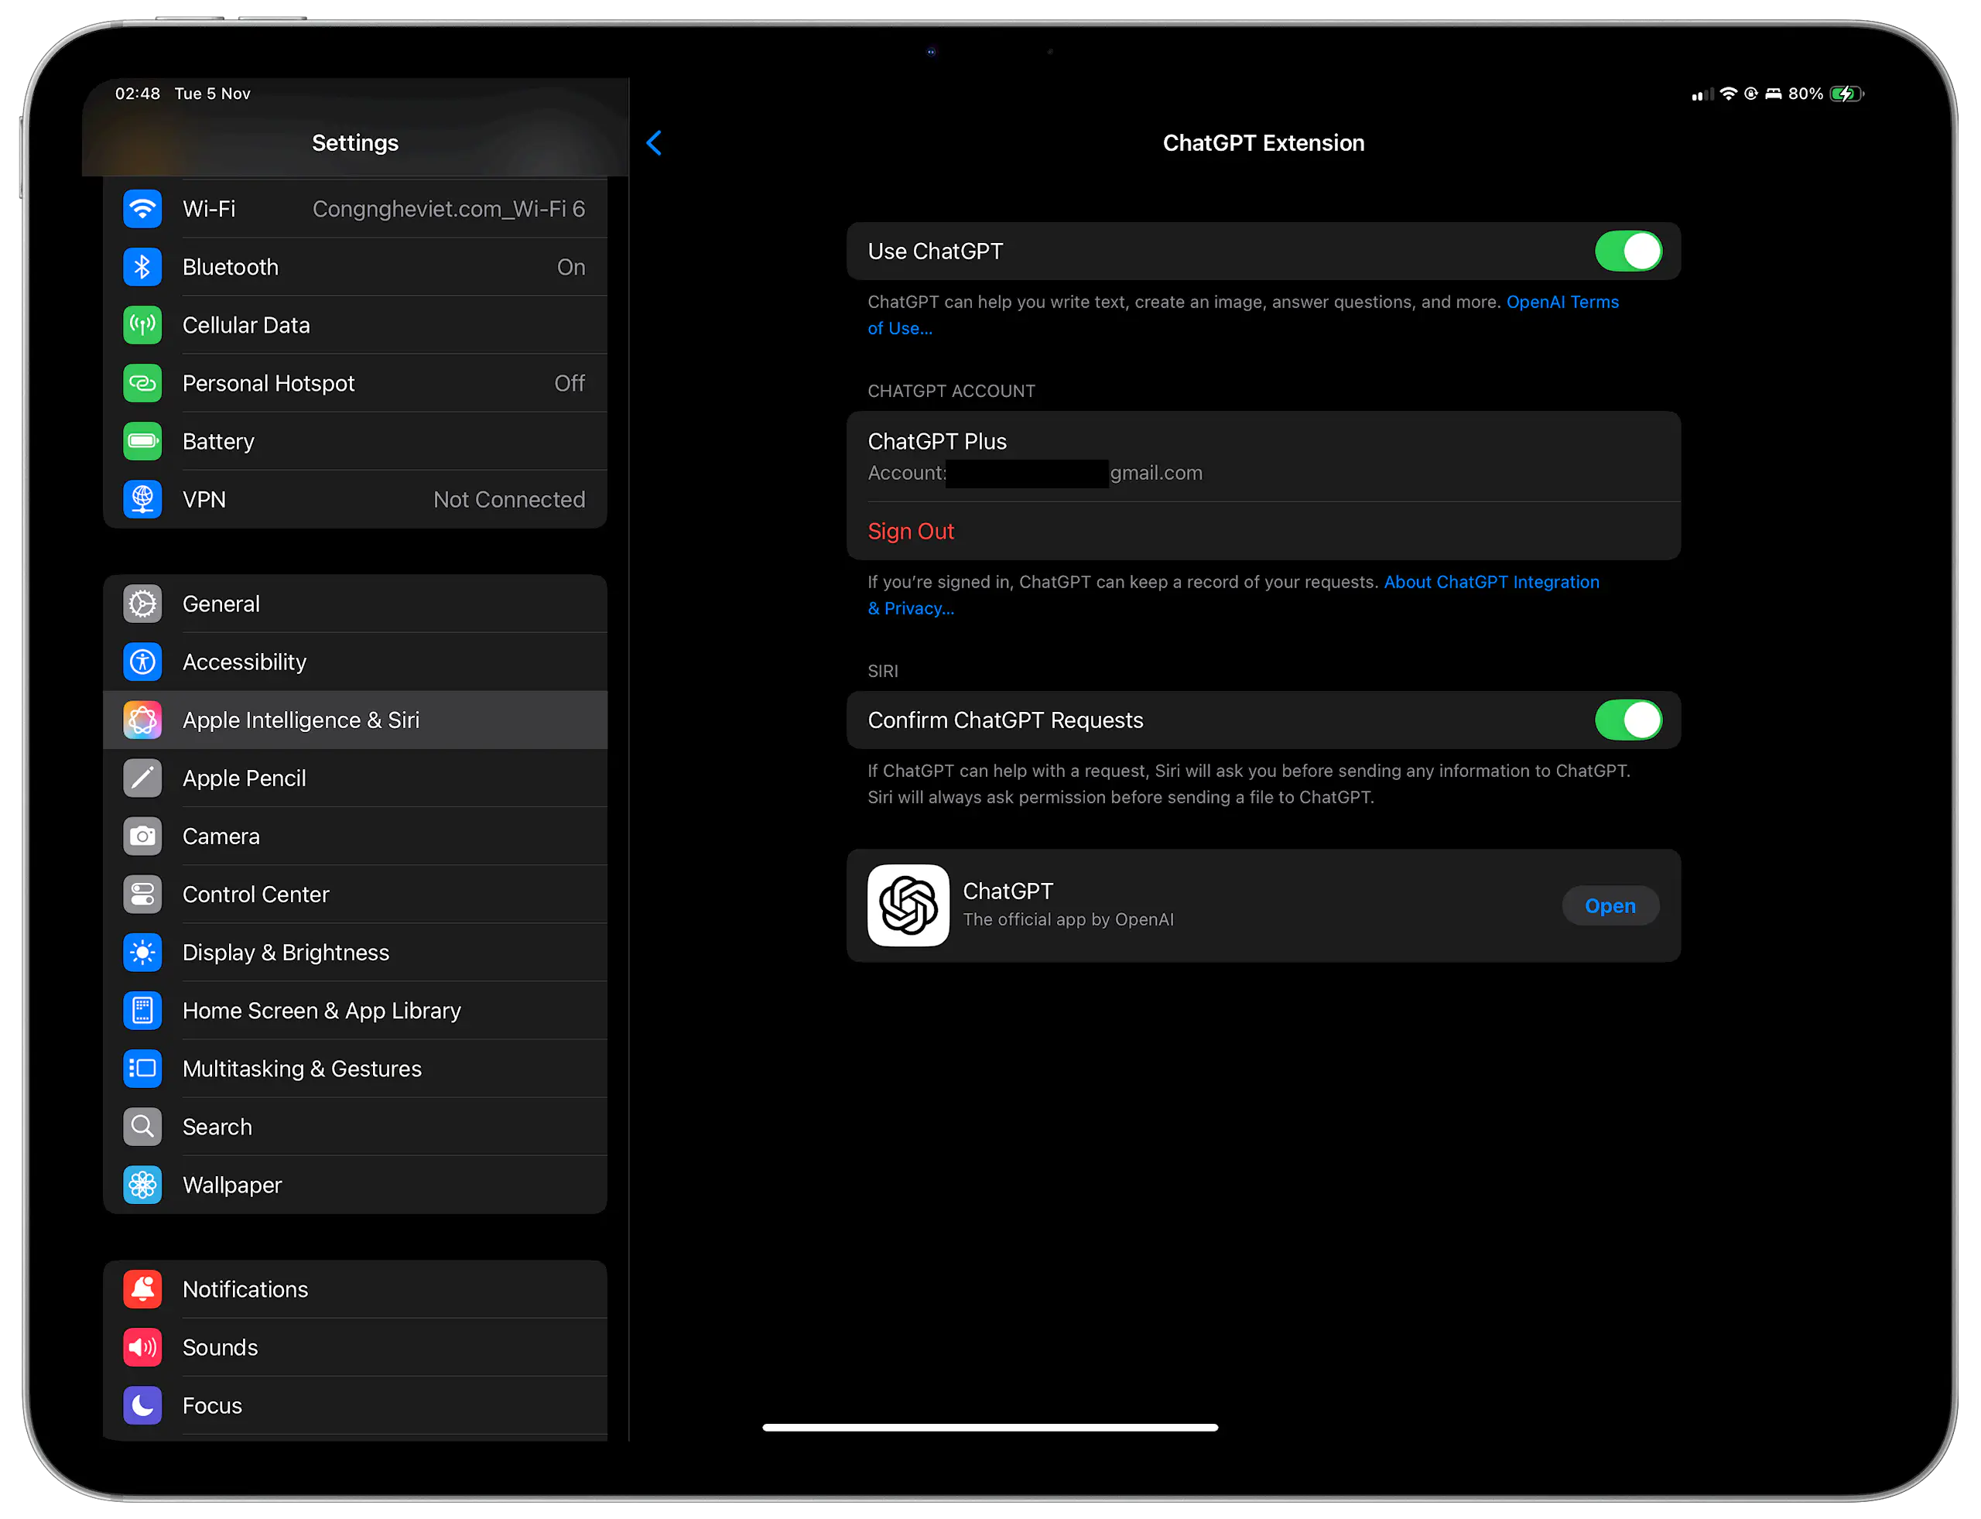This screenshot has width=1981, height=1519.
Task: Tap the Apple Pencil icon
Action: (x=142, y=778)
